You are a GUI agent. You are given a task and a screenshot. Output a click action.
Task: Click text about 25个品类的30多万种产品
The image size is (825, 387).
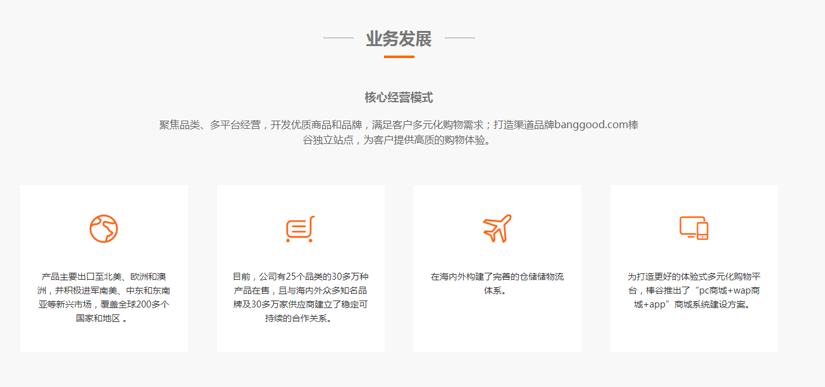pos(301,297)
